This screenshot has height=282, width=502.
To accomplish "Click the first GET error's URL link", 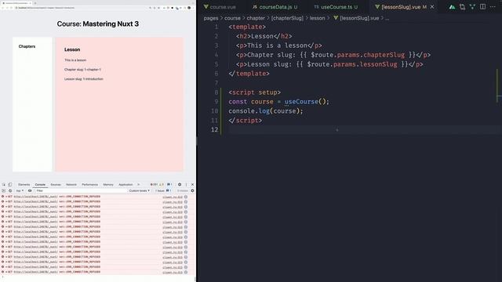I will click(x=35, y=197).
